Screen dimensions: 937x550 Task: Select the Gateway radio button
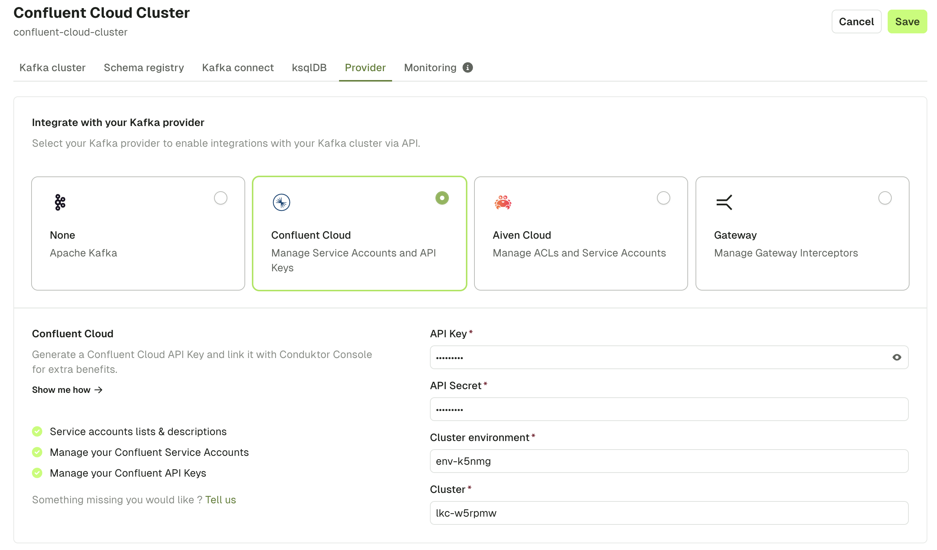(x=885, y=198)
